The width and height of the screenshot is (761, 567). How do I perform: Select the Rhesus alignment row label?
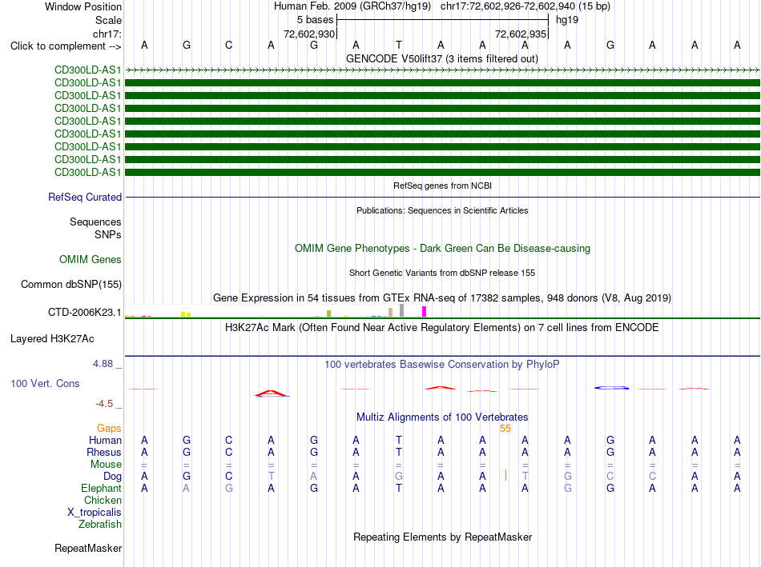(104, 452)
